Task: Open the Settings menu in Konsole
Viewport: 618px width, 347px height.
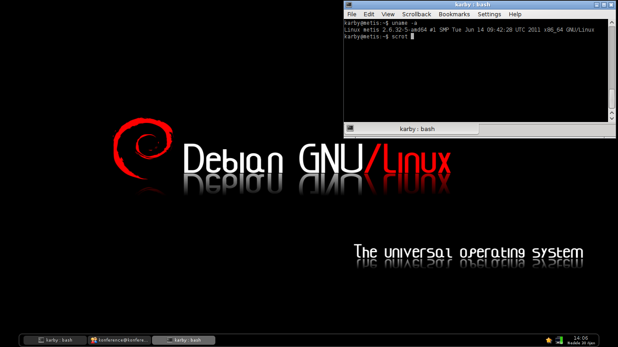Action: 489,14
